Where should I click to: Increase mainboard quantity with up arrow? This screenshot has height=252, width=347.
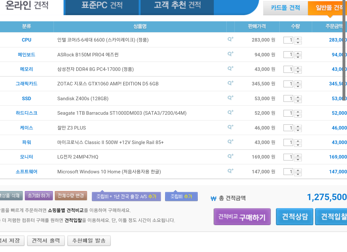tap(298, 53)
